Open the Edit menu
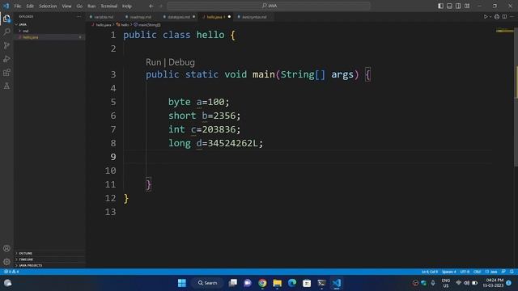Image resolution: width=518 pixels, height=291 pixels. click(30, 6)
